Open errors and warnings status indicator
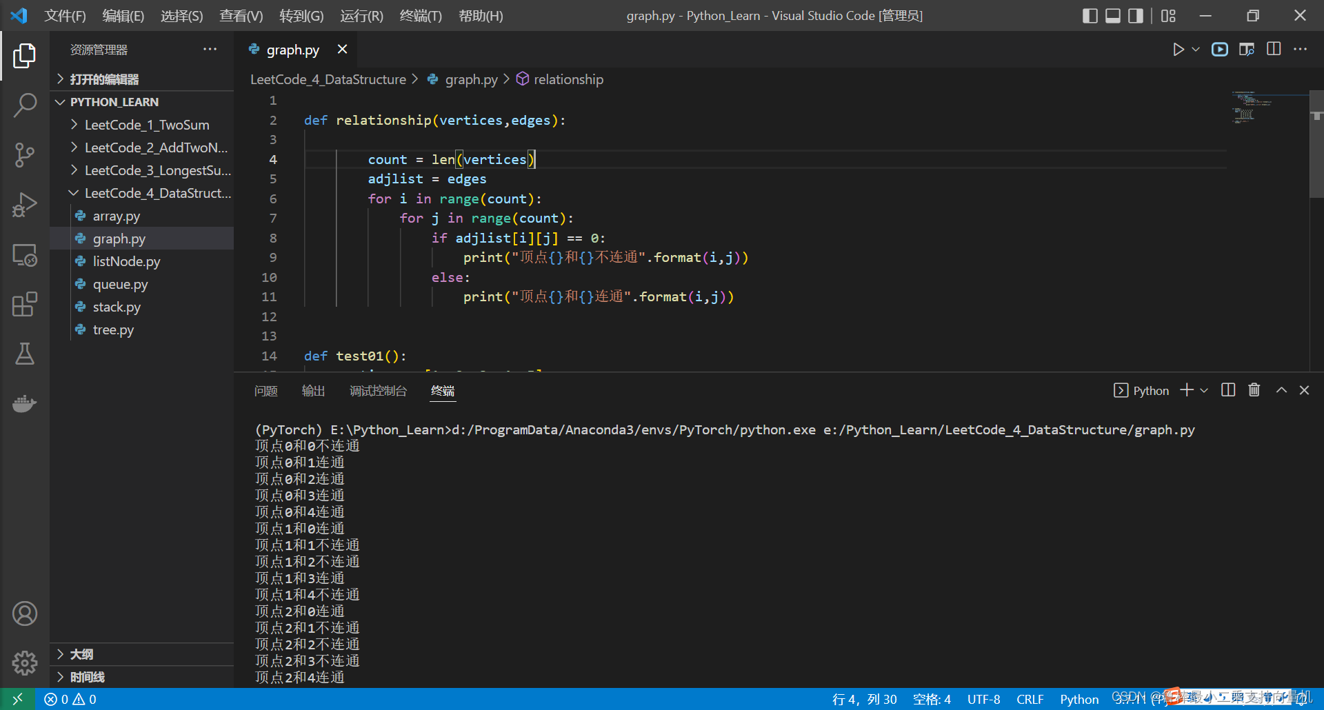 [x=70, y=699]
